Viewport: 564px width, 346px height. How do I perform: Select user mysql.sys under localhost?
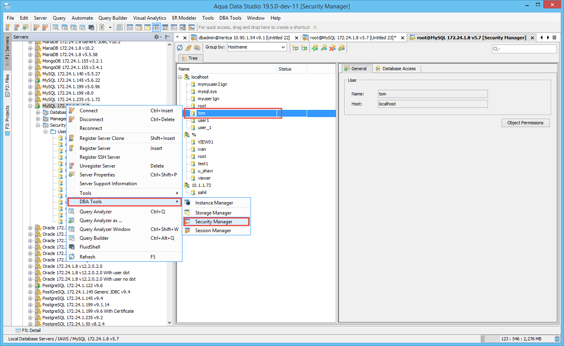click(x=207, y=91)
